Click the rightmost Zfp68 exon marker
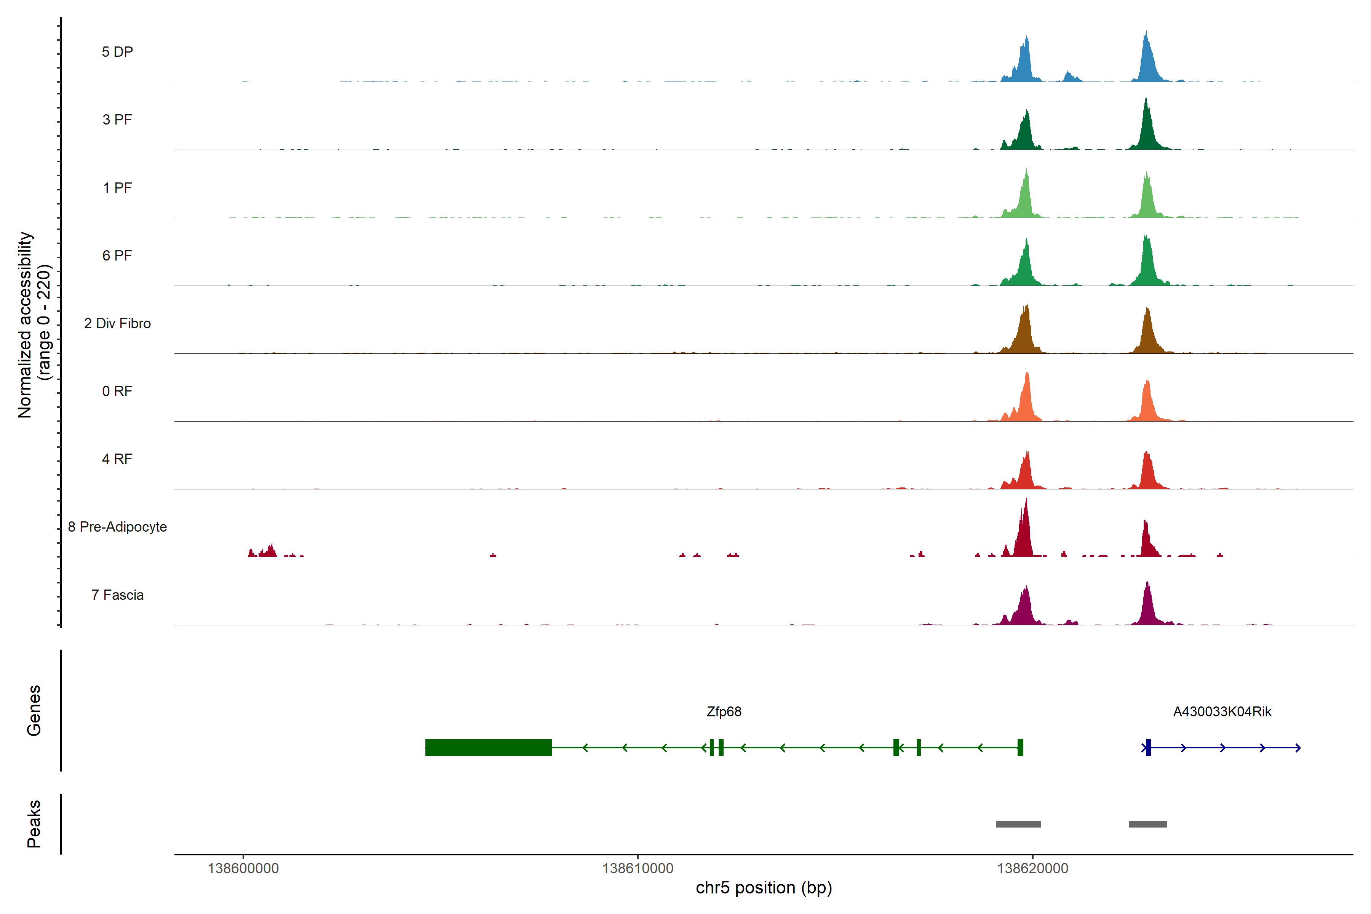 (1020, 747)
